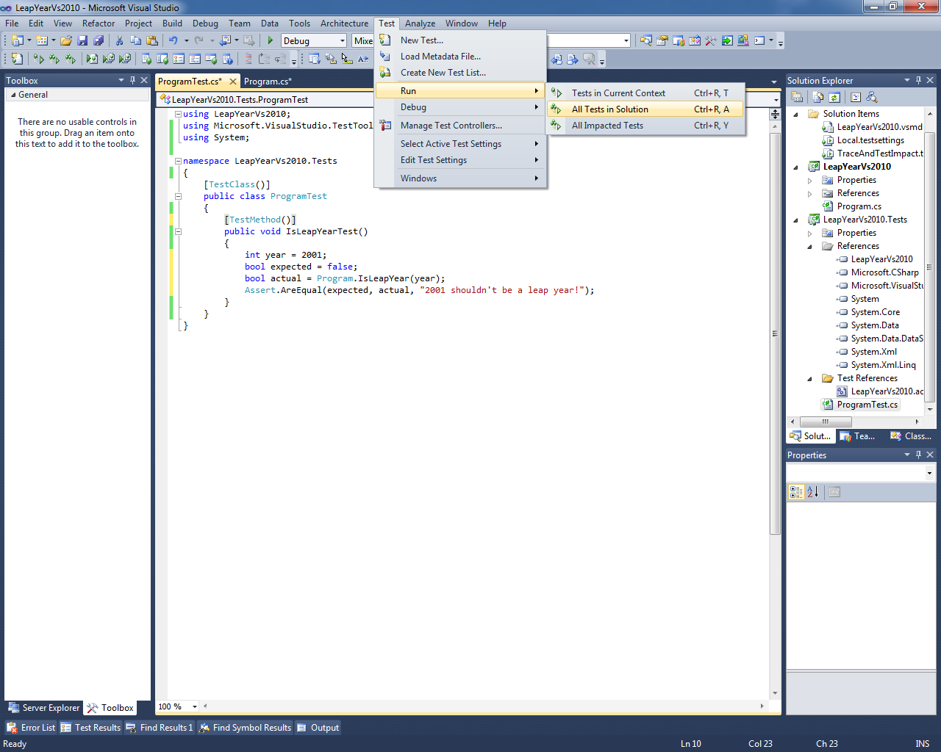Open the Debug configuration dropdown
The width and height of the screenshot is (941, 752).
click(342, 41)
